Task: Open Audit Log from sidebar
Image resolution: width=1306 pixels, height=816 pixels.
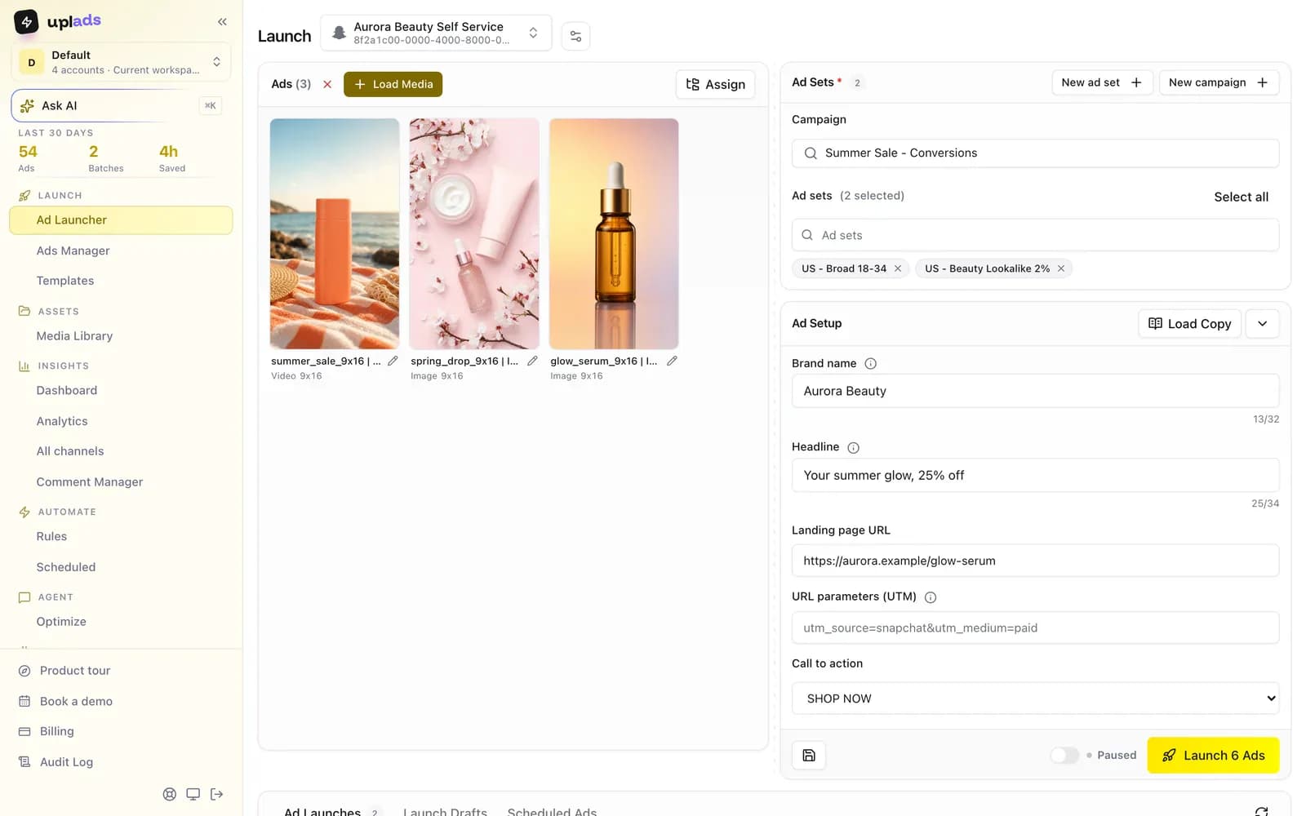Action: click(x=66, y=762)
